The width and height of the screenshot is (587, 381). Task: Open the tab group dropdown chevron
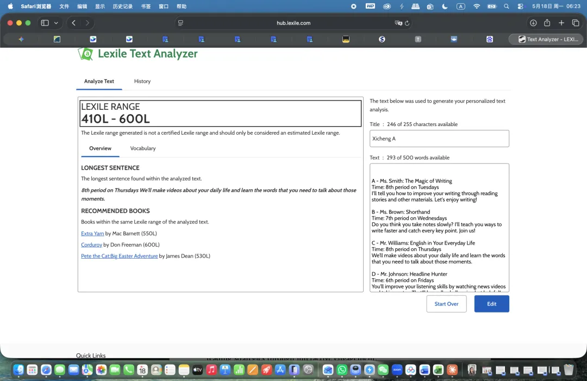56,23
